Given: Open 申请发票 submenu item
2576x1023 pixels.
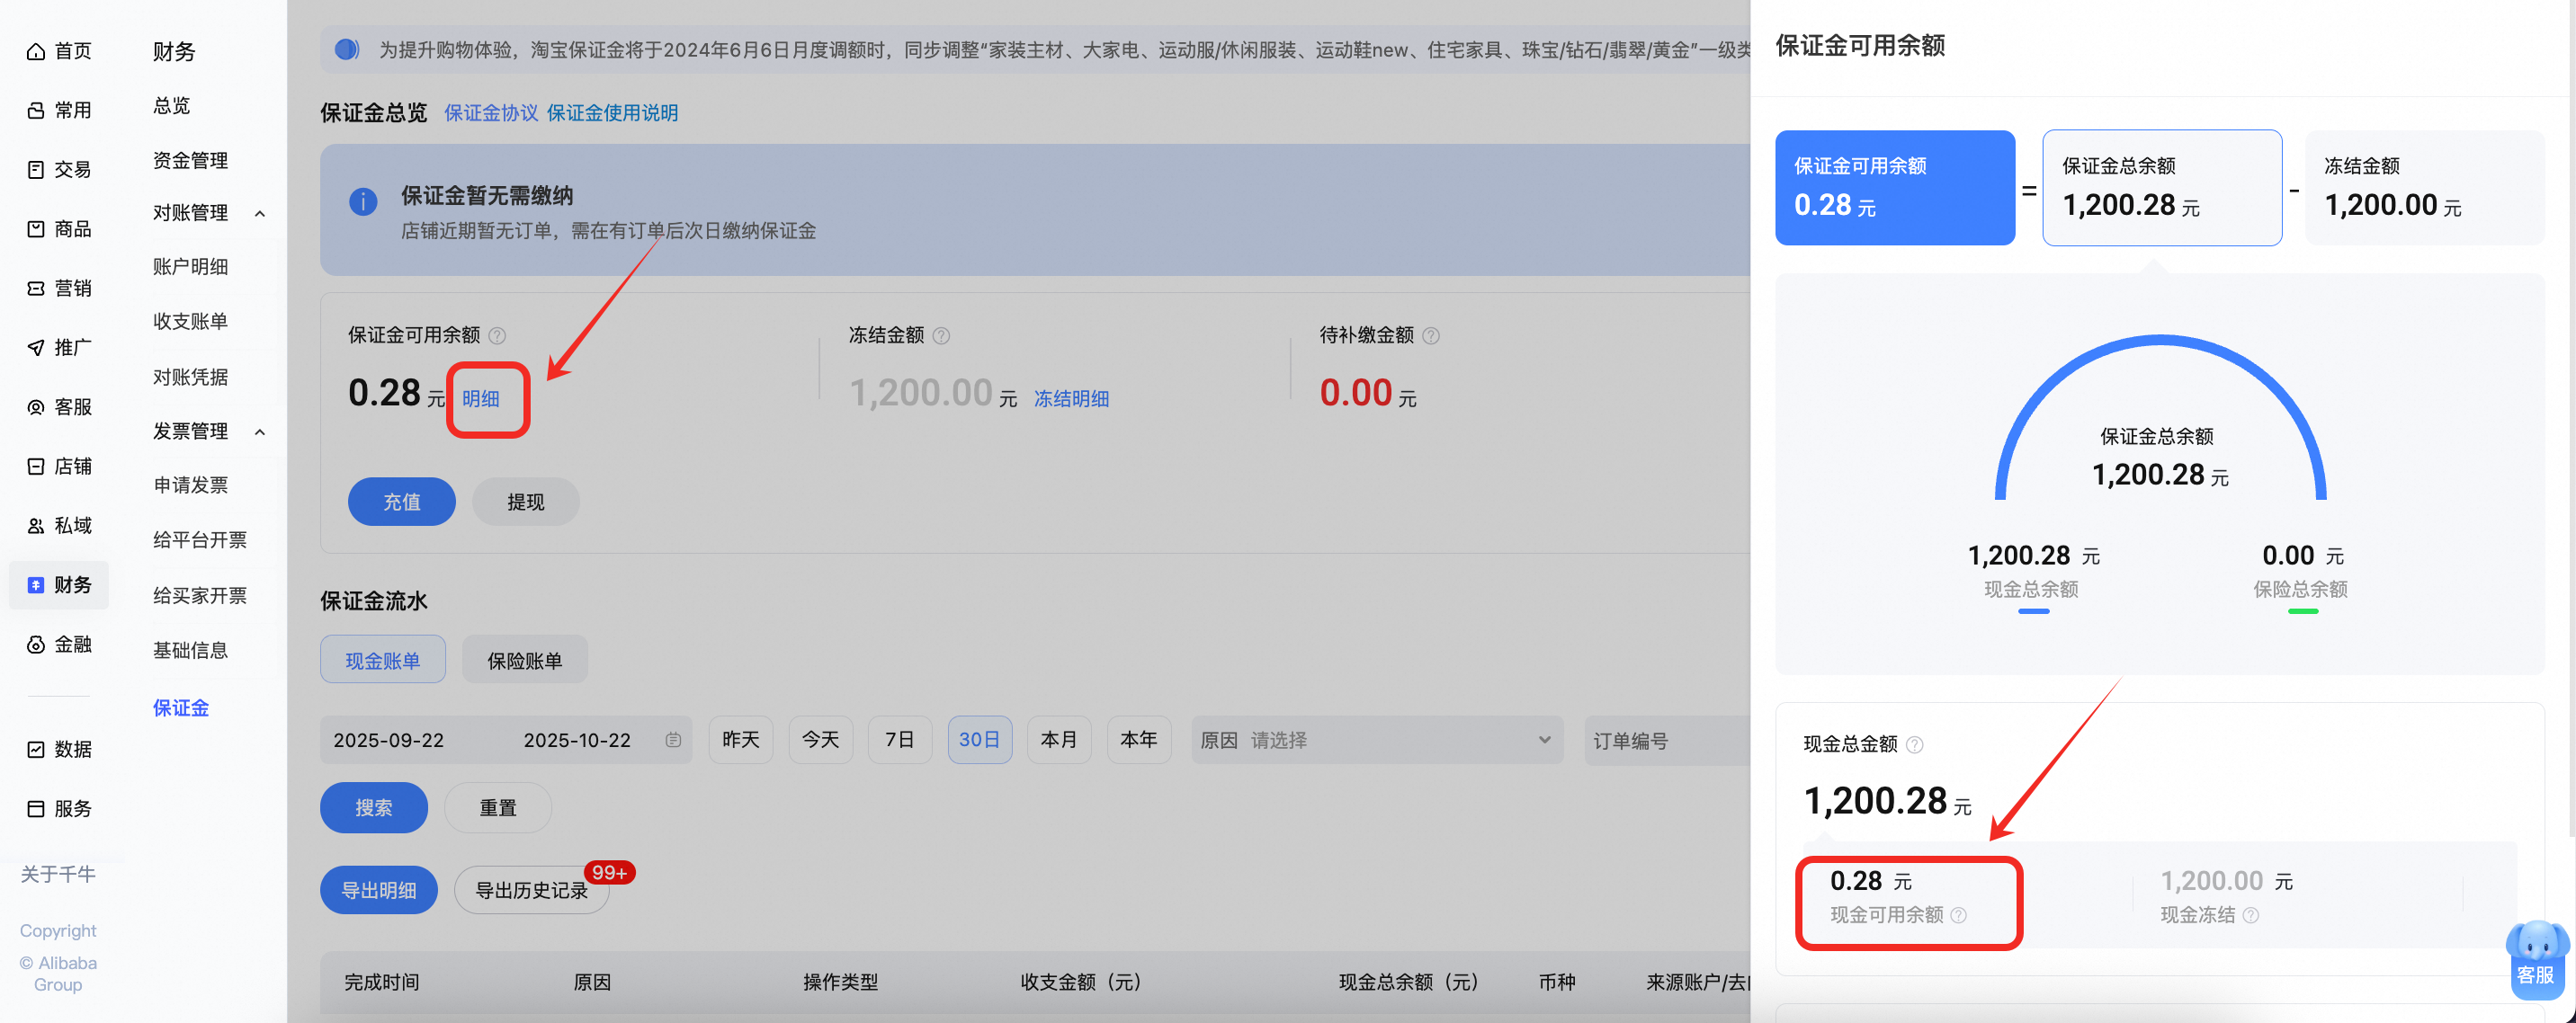Looking at the screenshot, I should tap(190, 485).
